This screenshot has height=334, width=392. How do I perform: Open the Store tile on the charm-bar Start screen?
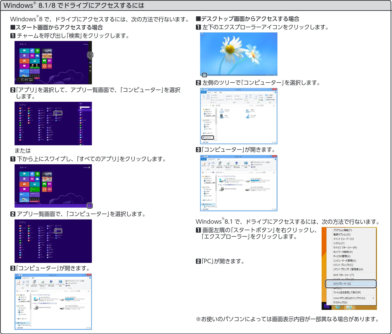click(x=37, y=51)
